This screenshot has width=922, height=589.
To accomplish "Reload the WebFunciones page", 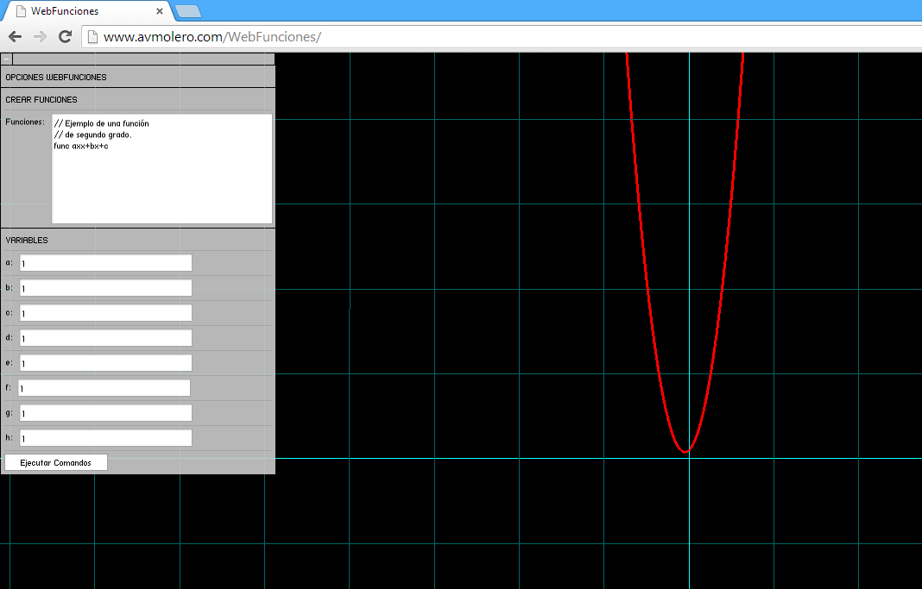I will click(x=65, y=36).
